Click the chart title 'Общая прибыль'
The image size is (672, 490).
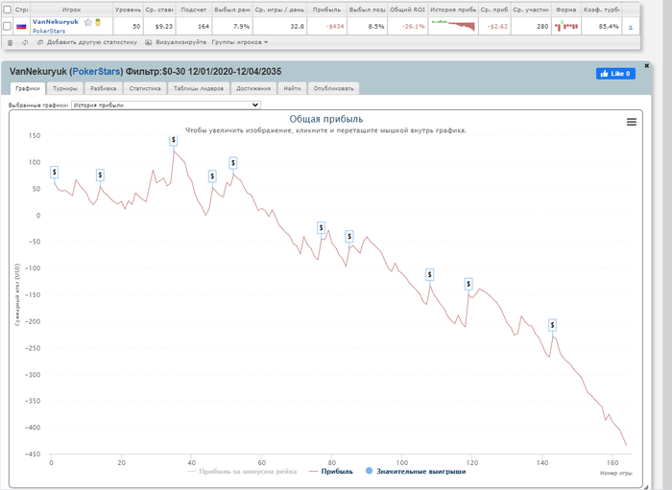pyautogui.click(x=325, y=119)
